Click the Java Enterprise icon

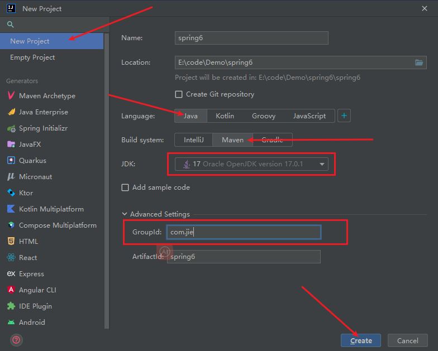11,112
